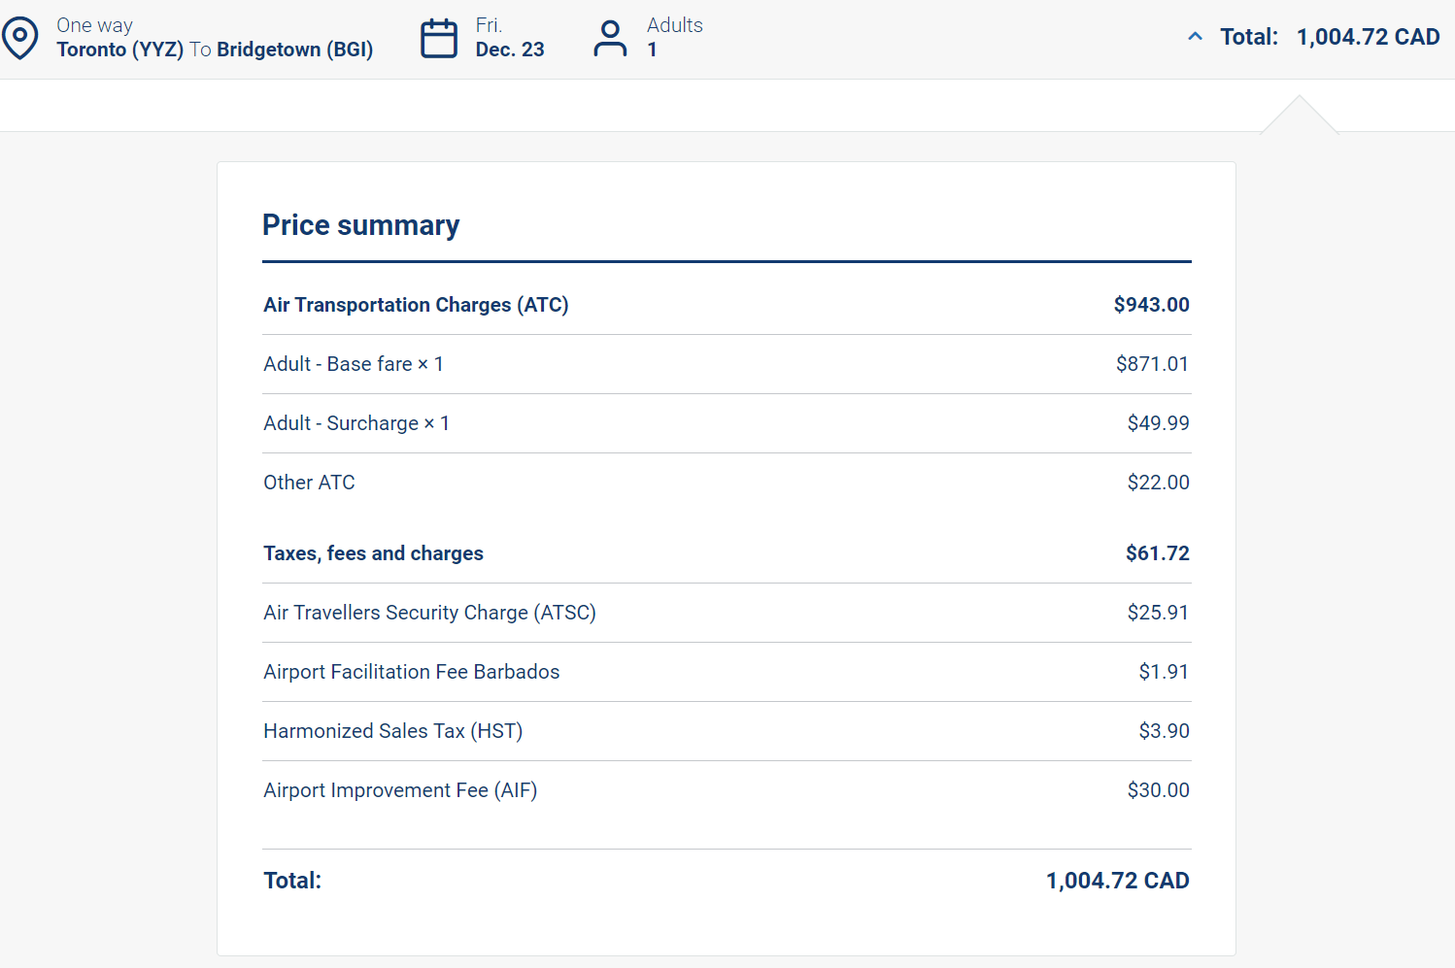The height and width of the screenshot is (968, 1455).
Task: Click Airport Facilitation Fee Barbados
Action: point(411,672)
